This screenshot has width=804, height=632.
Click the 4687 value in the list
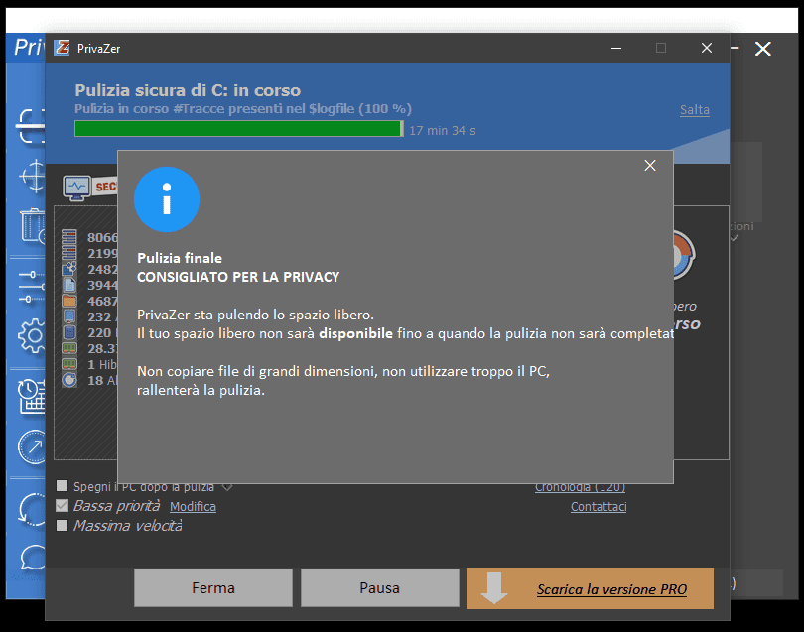tap(102, 301)
